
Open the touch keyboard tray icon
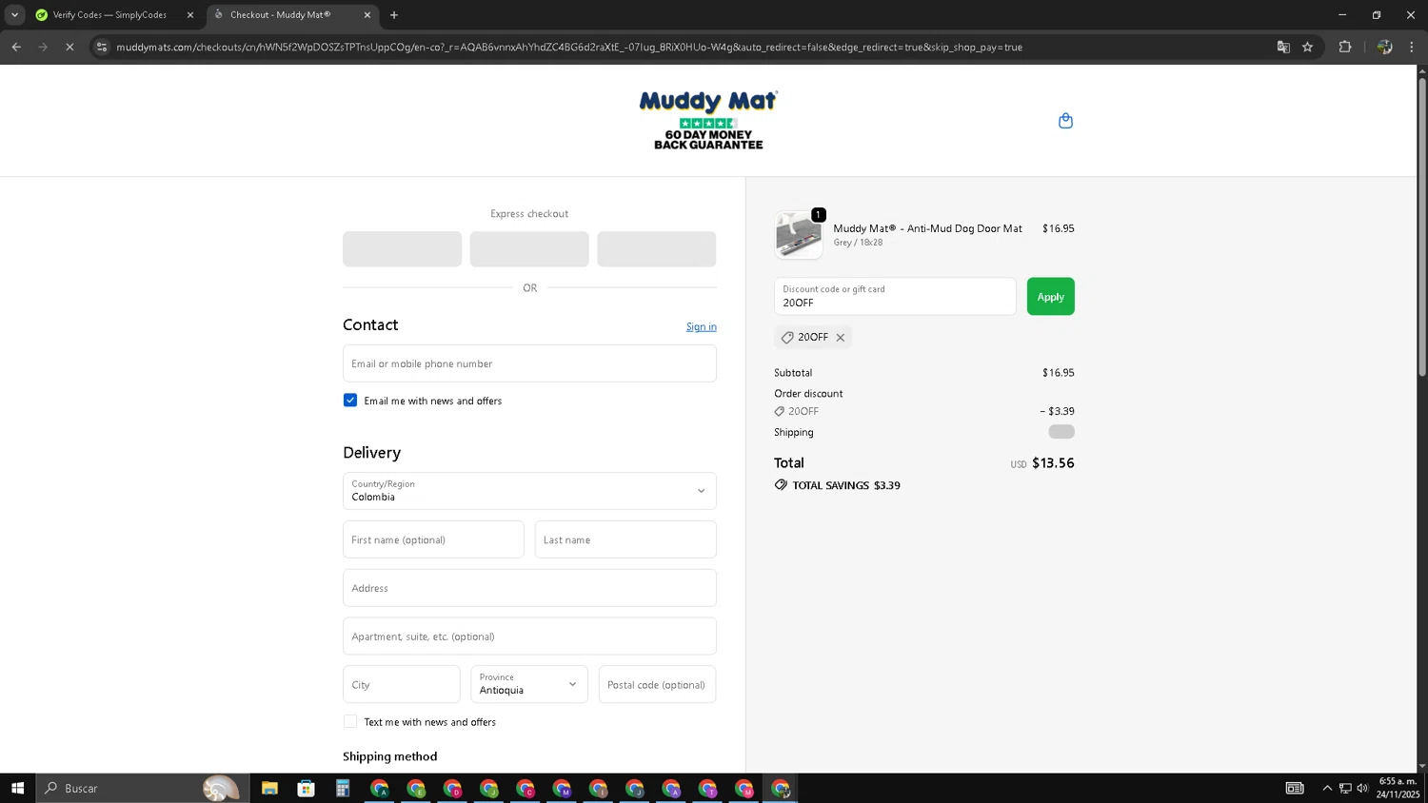tap(1295, 788)
